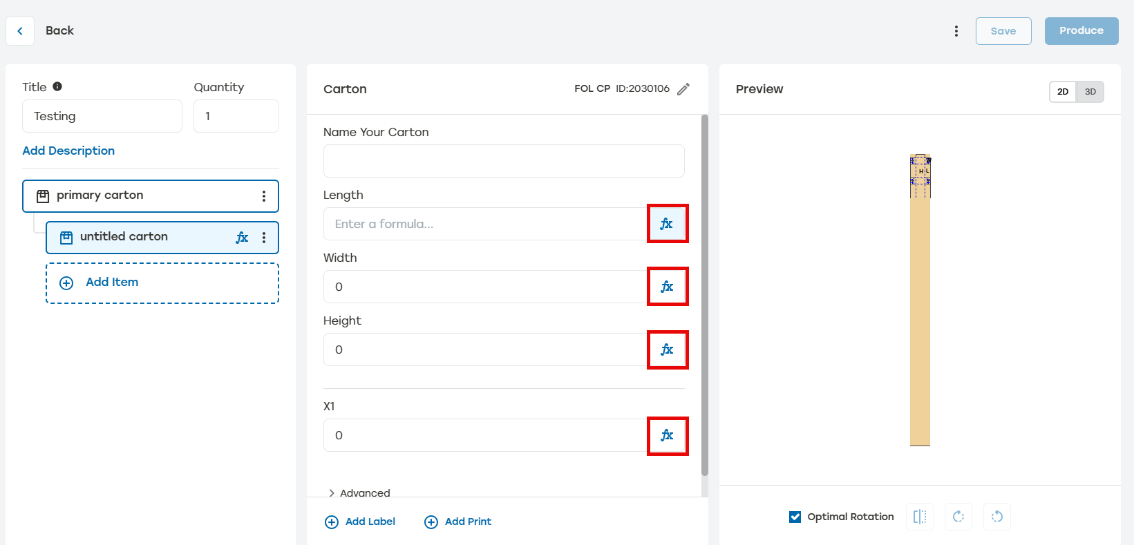Image resolution: width=1134 pixels, height=545 pixels.
Task: Click pencil icon to edit carton ID
Action: (x=683, y=89)
